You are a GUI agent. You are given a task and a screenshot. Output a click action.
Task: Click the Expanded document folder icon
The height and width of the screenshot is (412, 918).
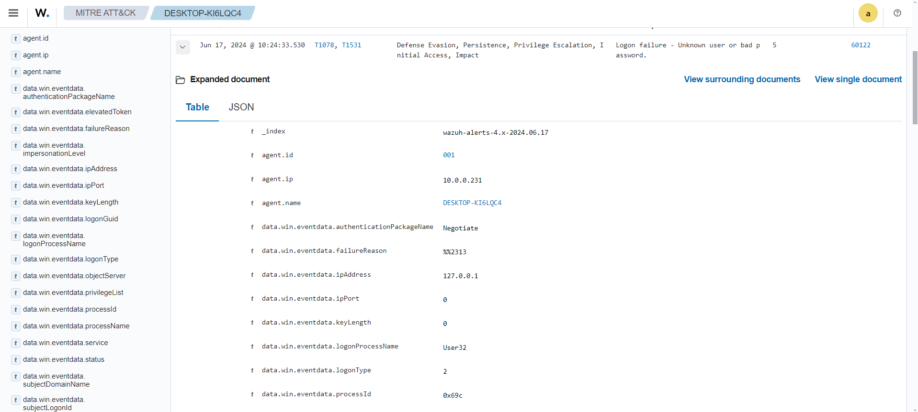[181, 80]
